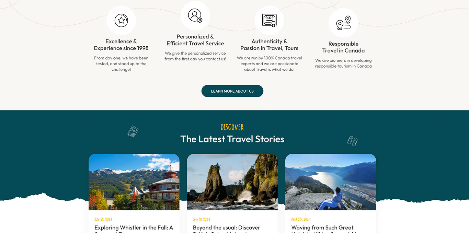The width and height of the screenshot is (469, 233).
Task: Click 'Excellence & Experience since 1998' heading
Action: click(x=121, y=45)
